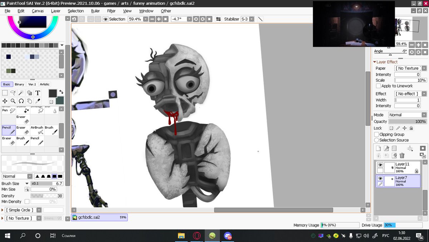
Task: Select the Magic Wand tool
Action: click(21, 93)
